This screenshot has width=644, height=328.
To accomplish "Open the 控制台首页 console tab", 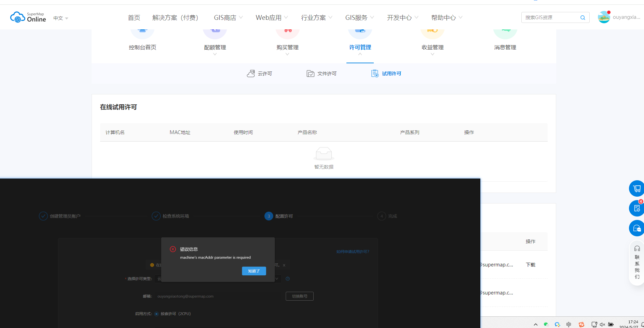I will coord(142,47).
